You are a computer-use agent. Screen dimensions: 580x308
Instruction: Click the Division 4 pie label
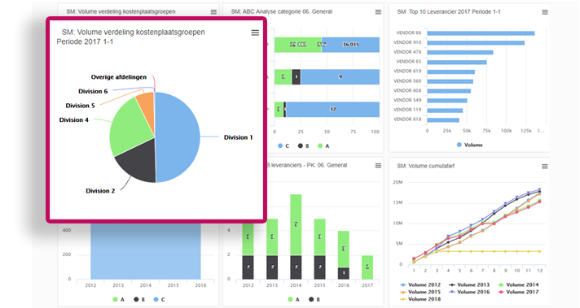[x=73, y=120]
